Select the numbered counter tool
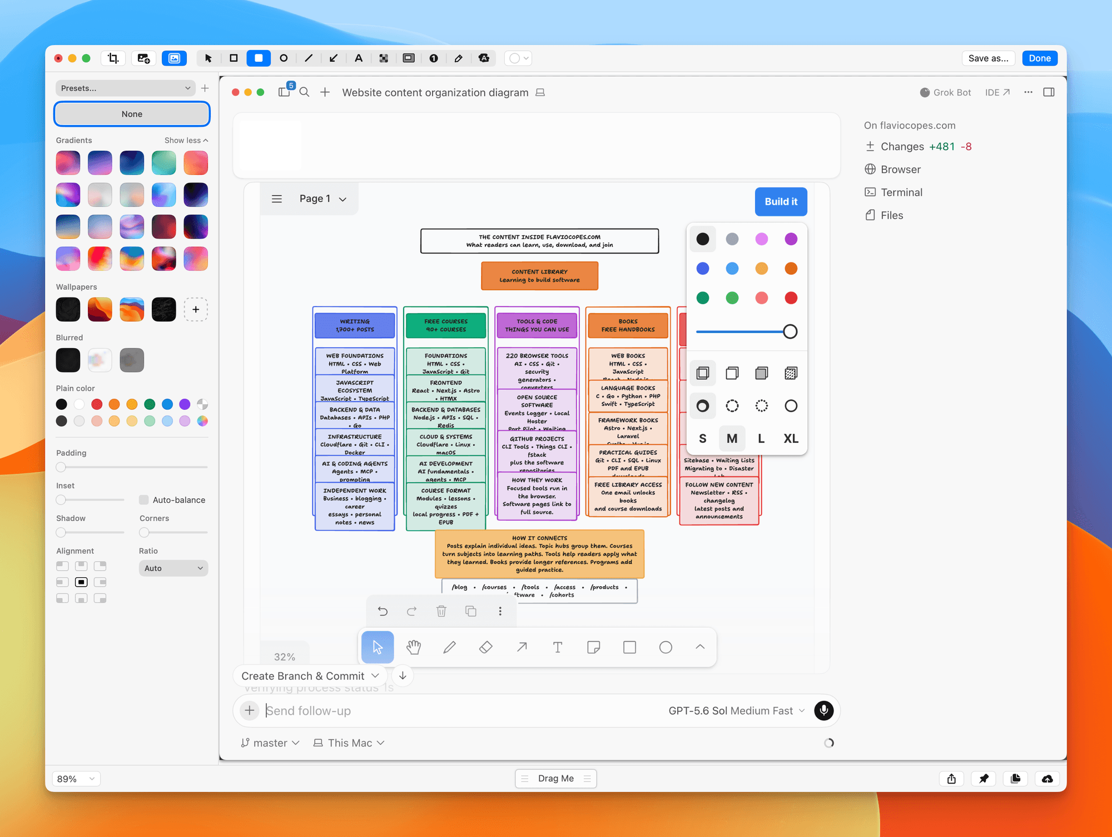The width and height of the screenshot is (1112, 837). [x=434, y=58]
